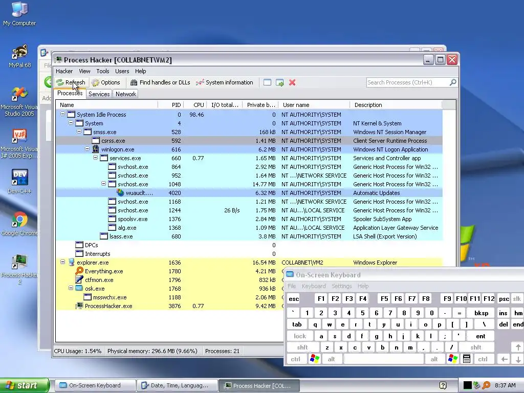Viewport: 524px width, 393px height.
Task: Sort by Private bytes column header
Action: coord(260,105)
